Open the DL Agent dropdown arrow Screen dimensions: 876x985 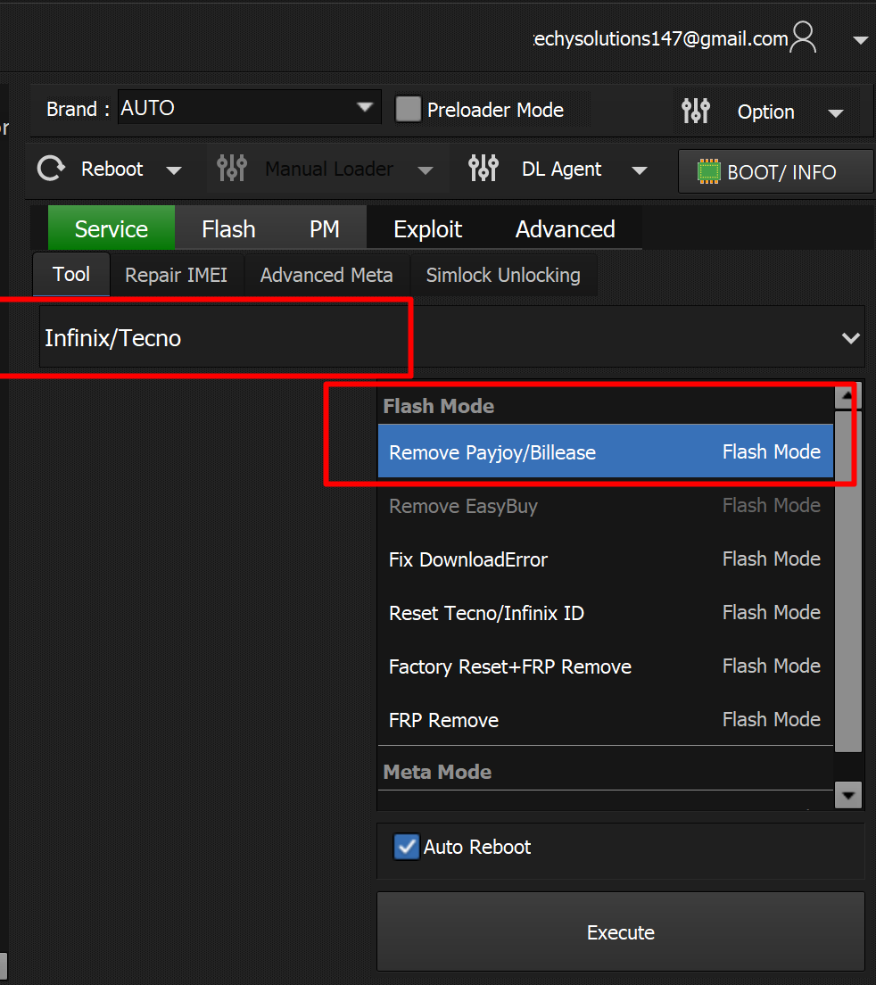[x=640, y=170]
